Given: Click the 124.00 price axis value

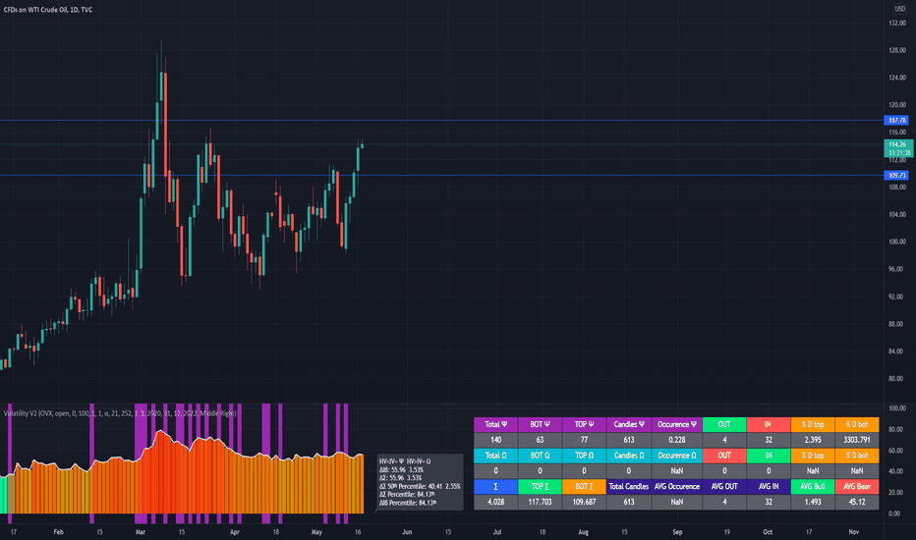Looking at the screenshot, I should click(x=896, y=78).
